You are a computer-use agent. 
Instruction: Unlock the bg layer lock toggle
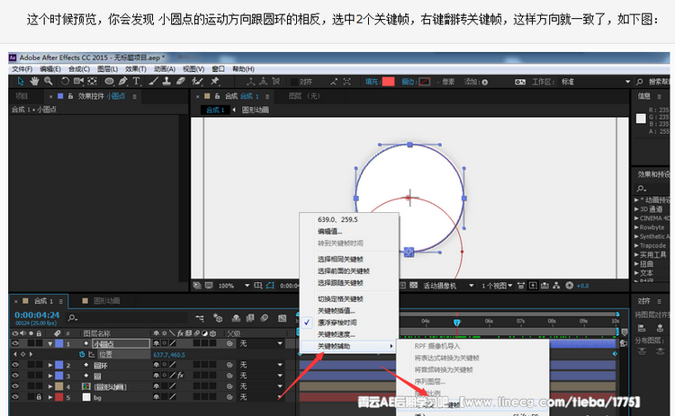coord(39,397)
